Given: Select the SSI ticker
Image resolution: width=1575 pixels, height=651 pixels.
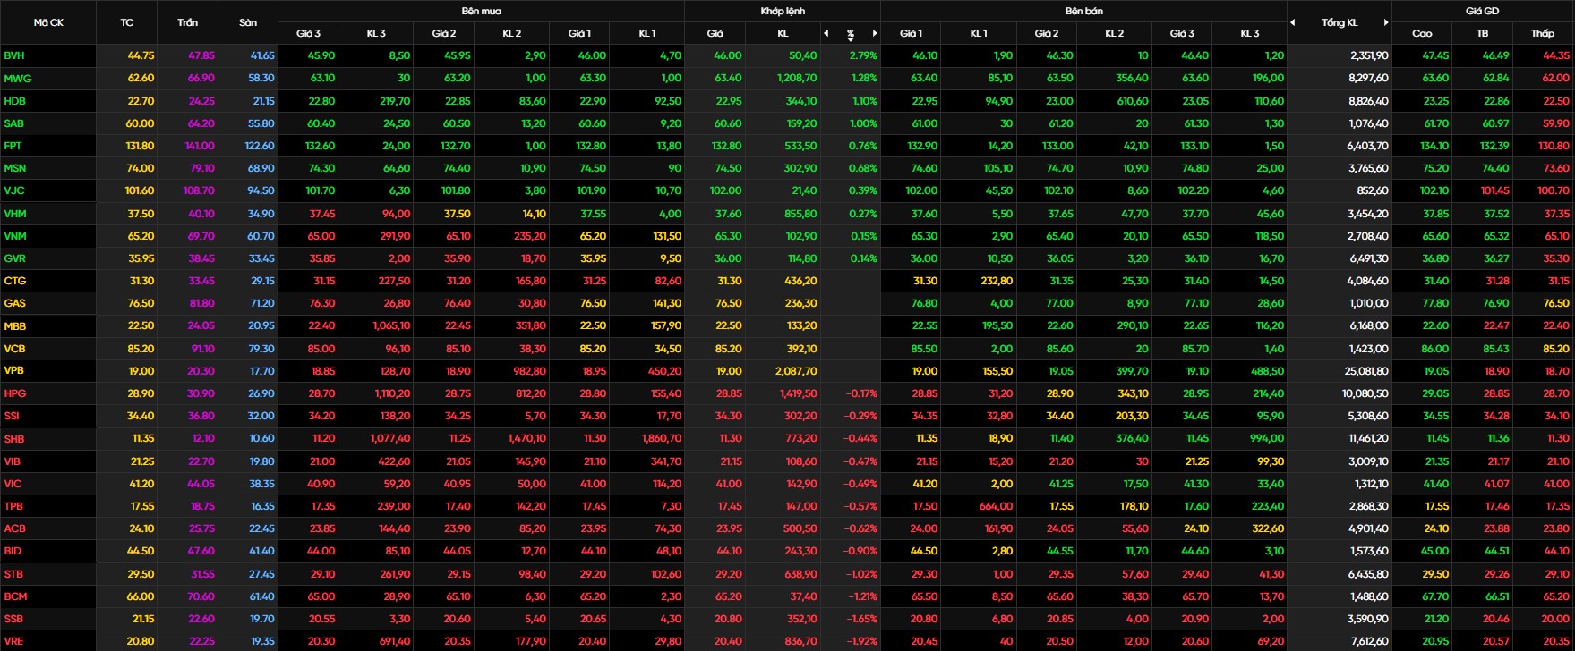Looking at the screenshot, I should tap(12, 416).
